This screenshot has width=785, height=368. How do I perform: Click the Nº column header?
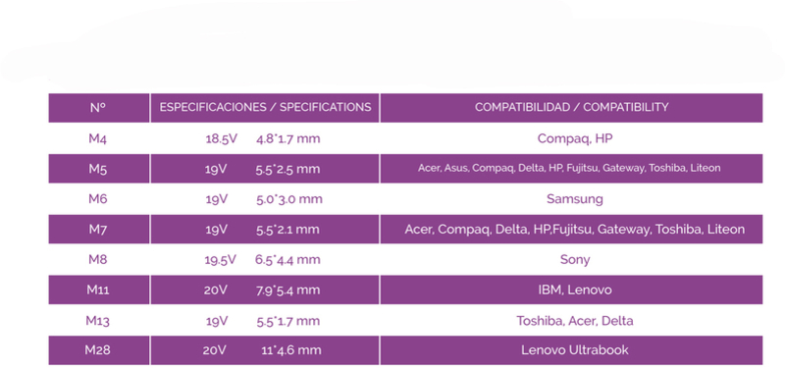[x=99, y=108]
